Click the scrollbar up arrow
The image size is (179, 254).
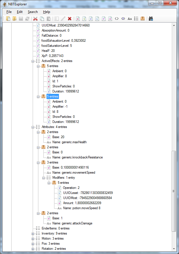[x=174, y=25]
